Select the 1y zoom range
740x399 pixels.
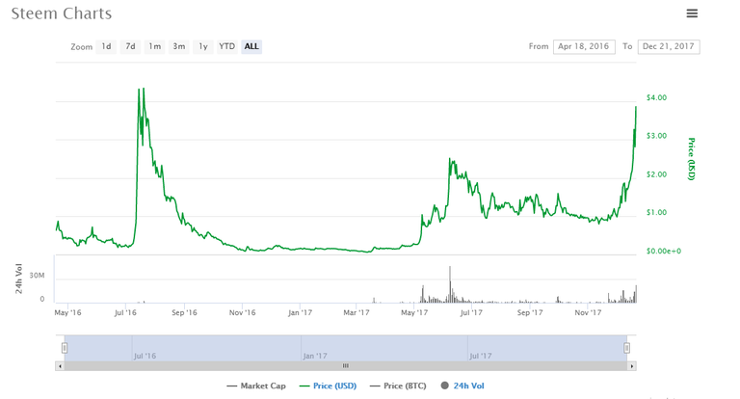point(203,46)
